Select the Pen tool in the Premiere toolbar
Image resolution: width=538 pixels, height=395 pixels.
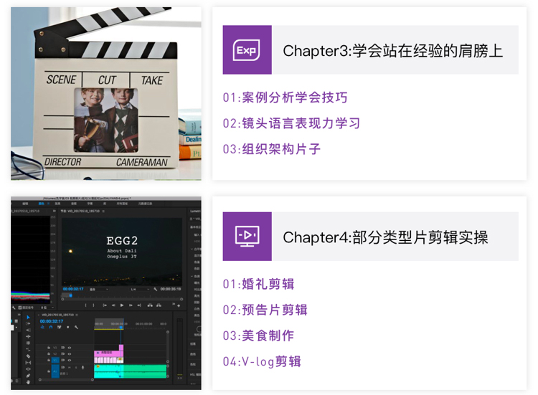point(28,376)
